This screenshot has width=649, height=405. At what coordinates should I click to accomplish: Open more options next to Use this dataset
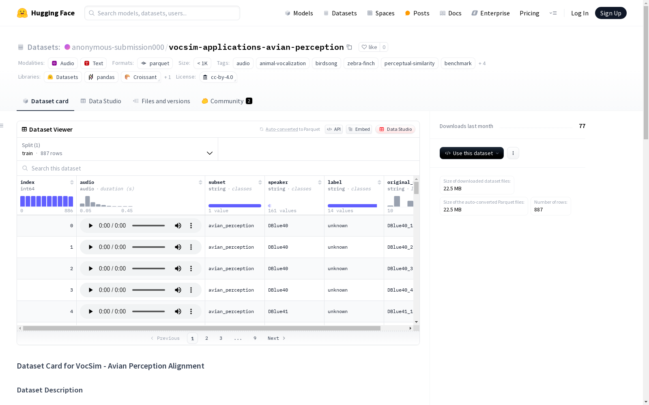coord(513,153)
